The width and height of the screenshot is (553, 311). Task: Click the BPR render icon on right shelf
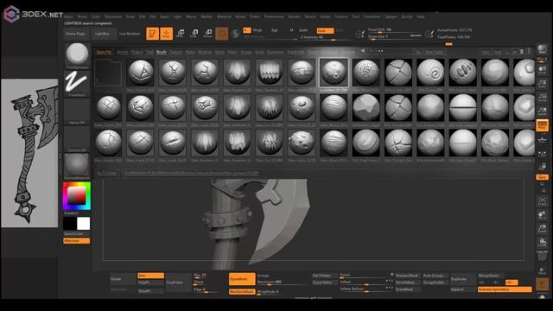(542, 50)
